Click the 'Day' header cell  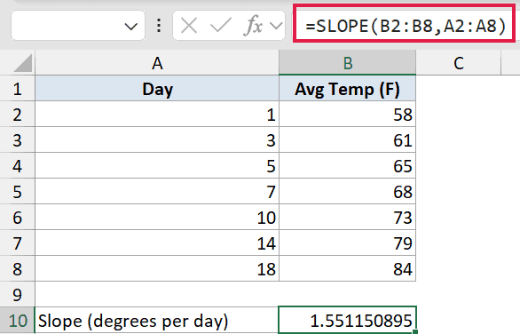[157, 88]
